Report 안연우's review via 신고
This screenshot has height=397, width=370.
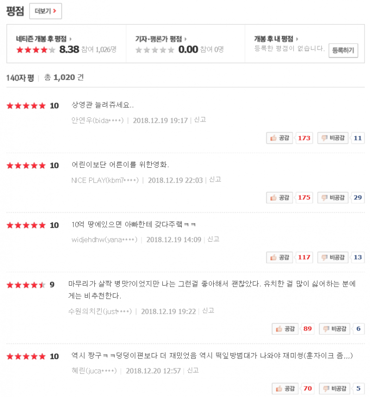(200, 120)
